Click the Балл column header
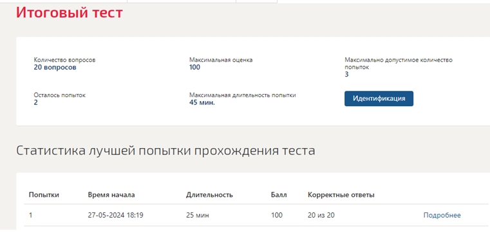This screenshot has height=233, width=490. pyautogui.click(x=279, y=195)
